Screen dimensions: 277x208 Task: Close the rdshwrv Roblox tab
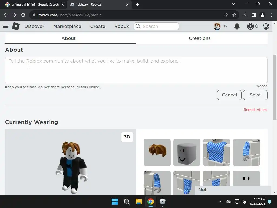(x=127, y=5)
